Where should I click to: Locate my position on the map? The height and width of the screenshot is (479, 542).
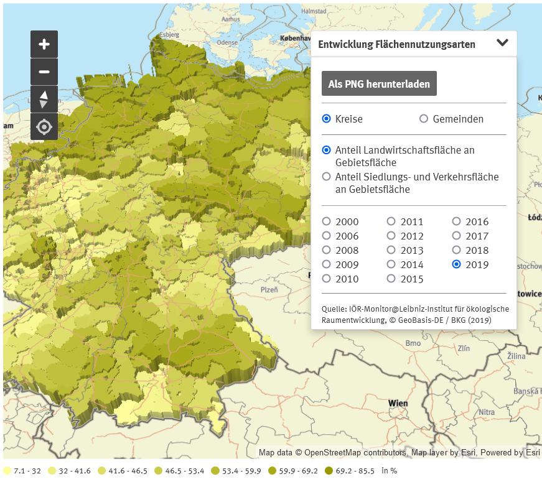pos(44,127)
